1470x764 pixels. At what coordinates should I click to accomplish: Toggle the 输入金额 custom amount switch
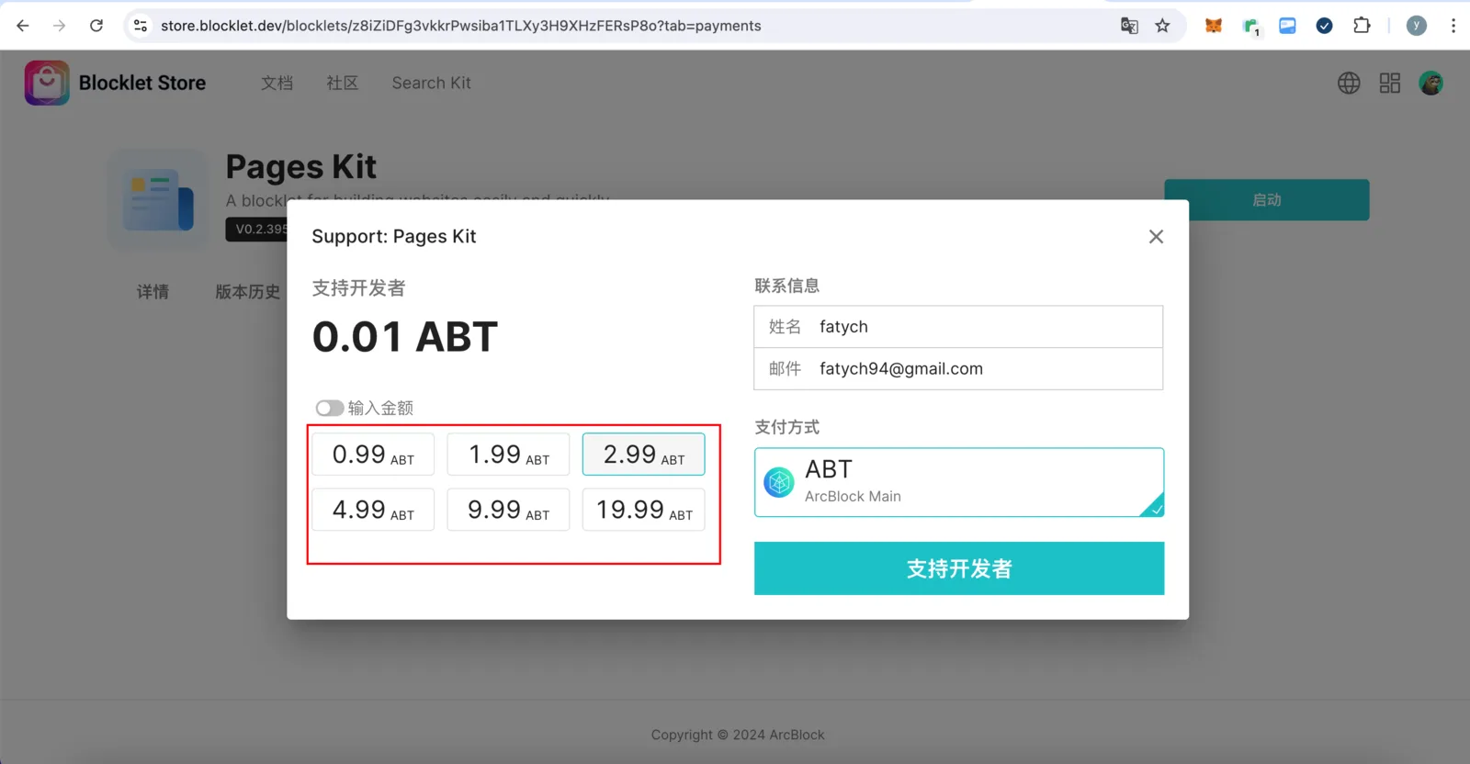tap(329, 408)
